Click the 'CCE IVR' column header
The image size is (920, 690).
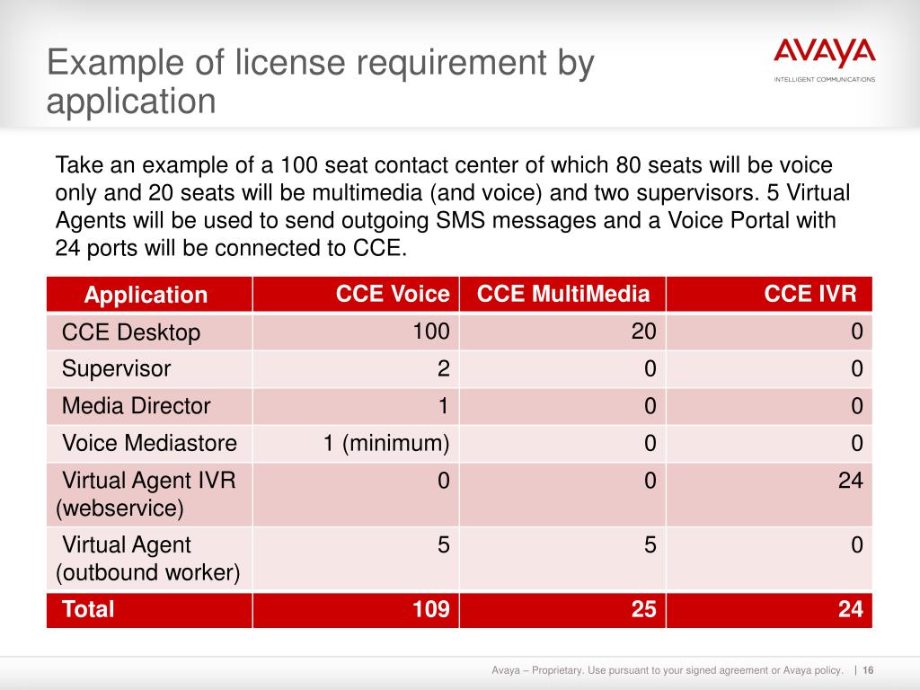click(x=810, y=294)
